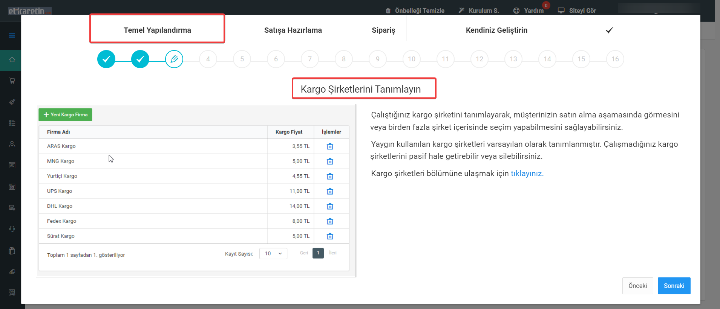This screenshot has width=720, height=309.
Task: Select the current step 3 pencil circle
Action: pos(174,59)
